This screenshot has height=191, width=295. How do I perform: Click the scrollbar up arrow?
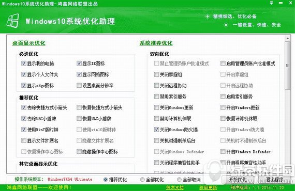tap(288, 38)
